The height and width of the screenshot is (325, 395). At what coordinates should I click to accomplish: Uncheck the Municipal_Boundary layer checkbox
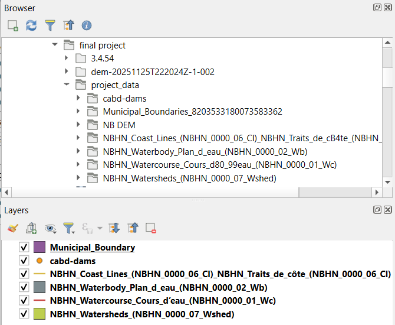tap(24, 248)
